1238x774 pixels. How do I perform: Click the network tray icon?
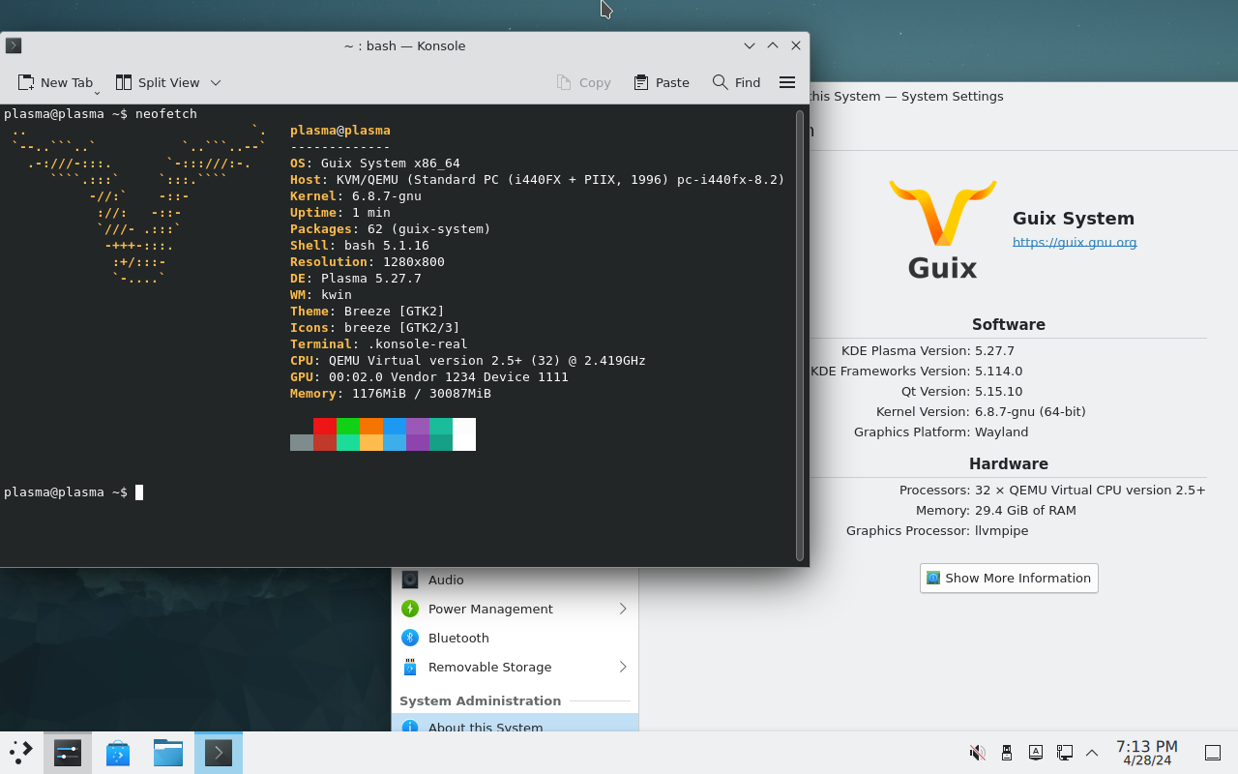tap(1065, 753)
